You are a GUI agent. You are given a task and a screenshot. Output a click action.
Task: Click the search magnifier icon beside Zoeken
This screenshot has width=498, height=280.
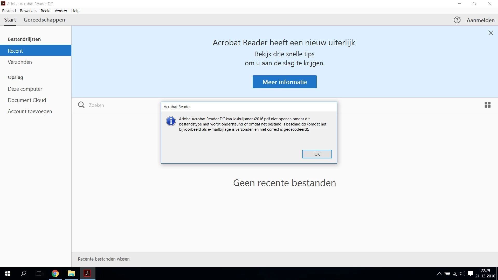81,105
